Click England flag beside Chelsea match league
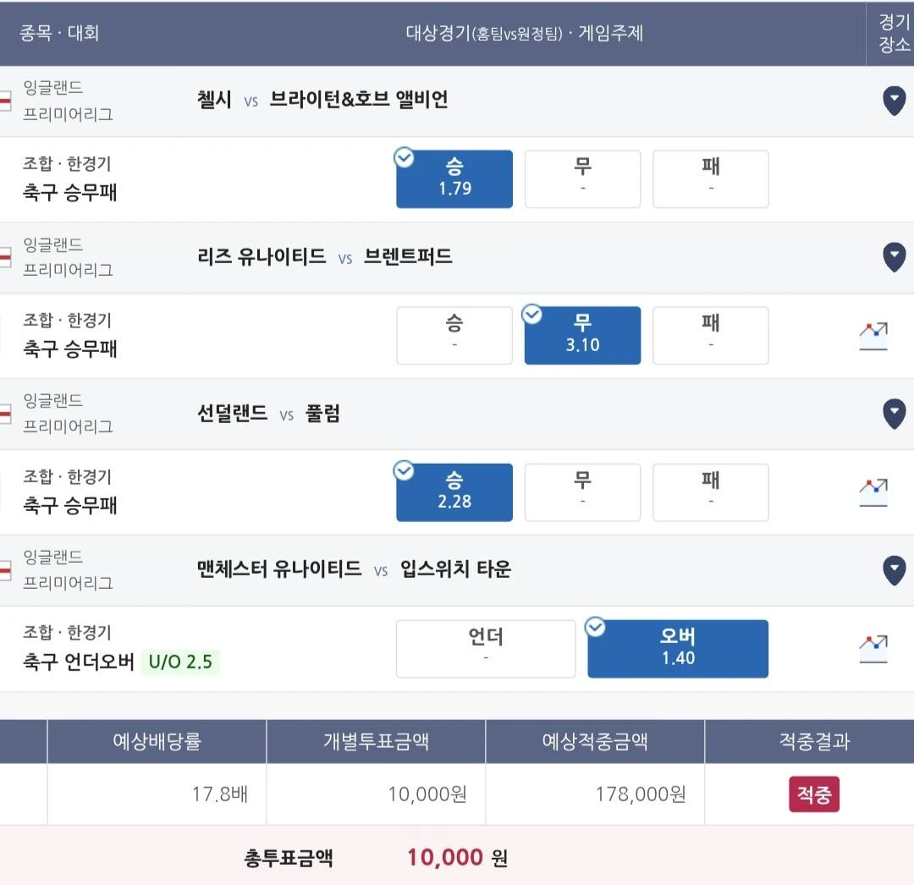 [x=5, y=101]
